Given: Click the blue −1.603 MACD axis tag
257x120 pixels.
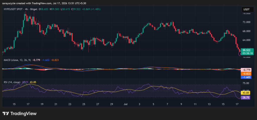Looking at the screenshot, I should tap(245, 77).
